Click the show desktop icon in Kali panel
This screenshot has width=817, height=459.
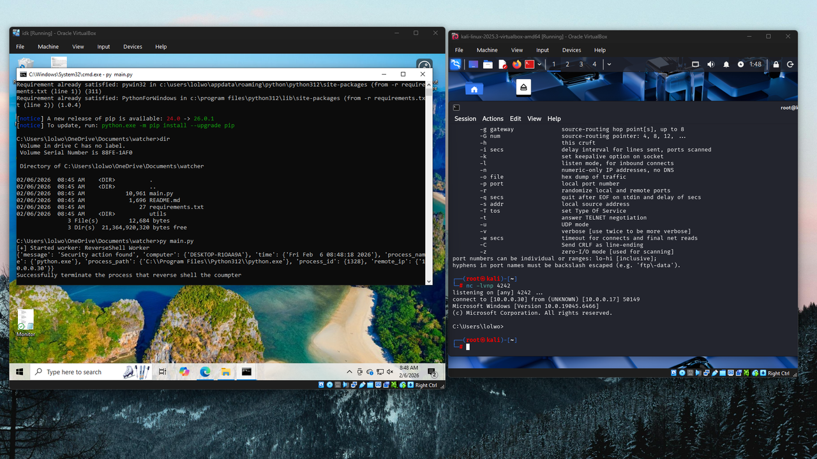coord(474,64)
